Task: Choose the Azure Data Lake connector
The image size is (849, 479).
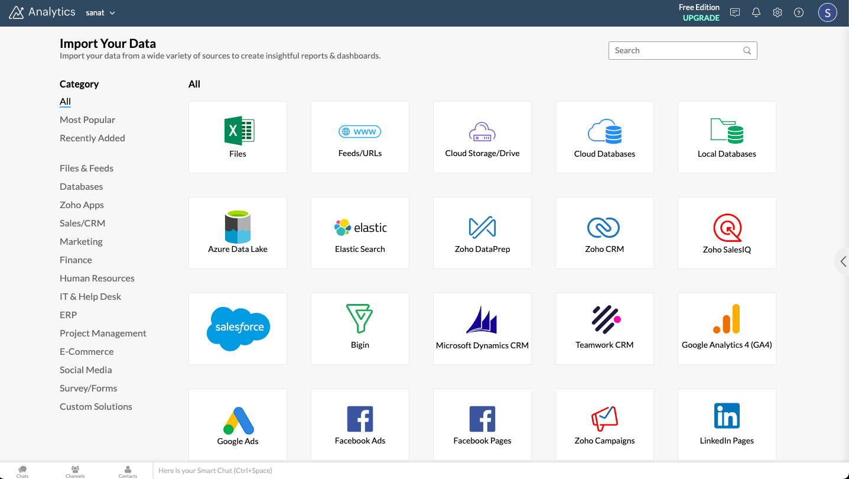Action: pos(238,233)
